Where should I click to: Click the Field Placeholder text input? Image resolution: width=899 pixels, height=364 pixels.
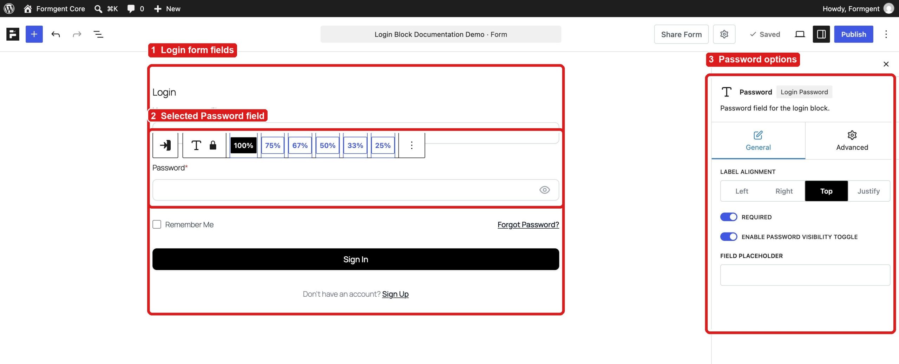[x=805, y=275]
